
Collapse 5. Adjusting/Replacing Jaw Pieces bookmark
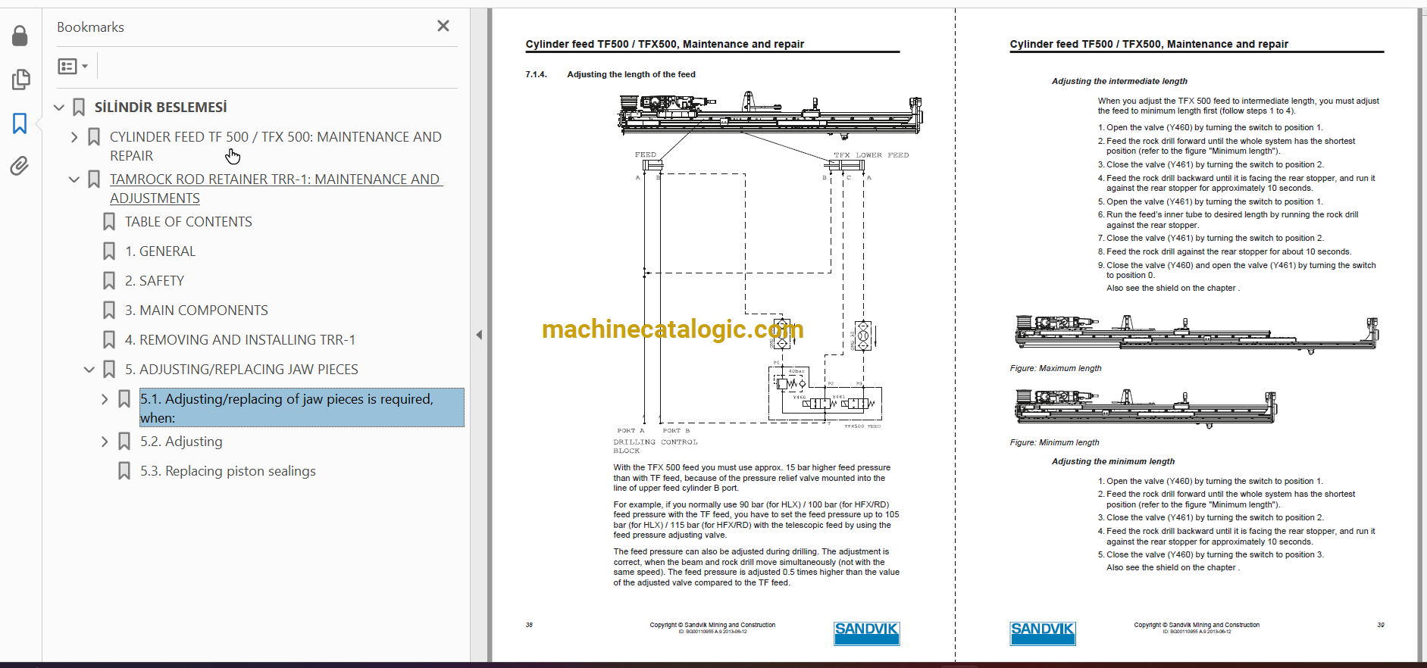[x=89, y=370]
